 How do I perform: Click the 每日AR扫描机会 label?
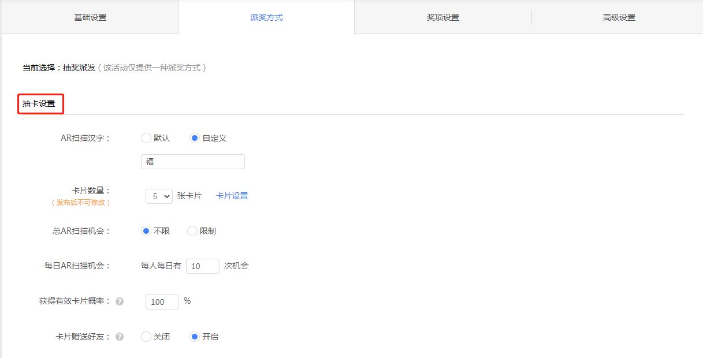[77, 266]
